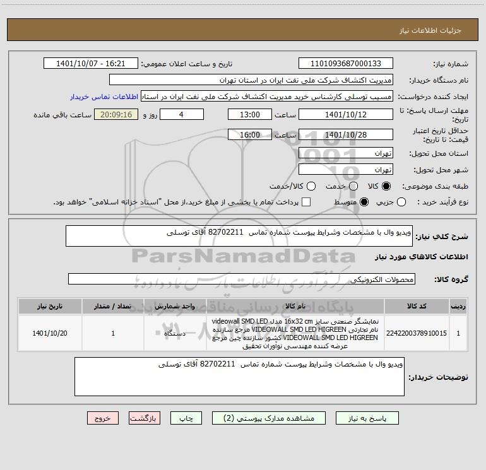Image resolution: width=486 pixels, height=470 pixels.
Task: Click the quantity cell showing 1
Action: (113, 333)
